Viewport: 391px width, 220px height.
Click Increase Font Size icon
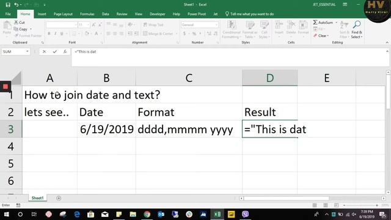point(93,24)
